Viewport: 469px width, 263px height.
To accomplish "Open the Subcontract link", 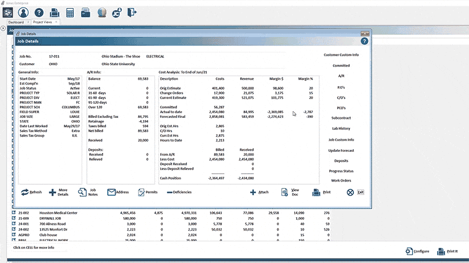I will (x=341, y=118).
